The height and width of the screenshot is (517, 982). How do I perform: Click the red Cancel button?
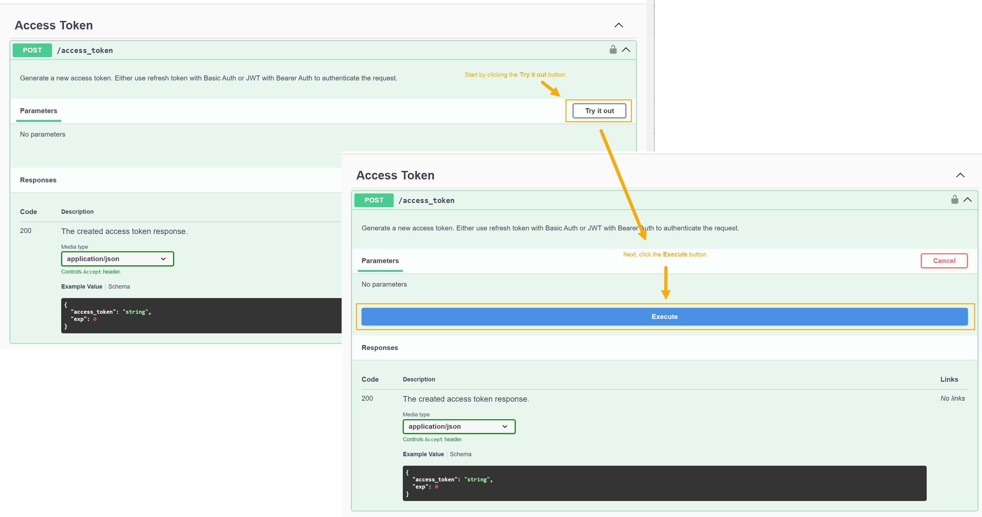tap(944, 261)
